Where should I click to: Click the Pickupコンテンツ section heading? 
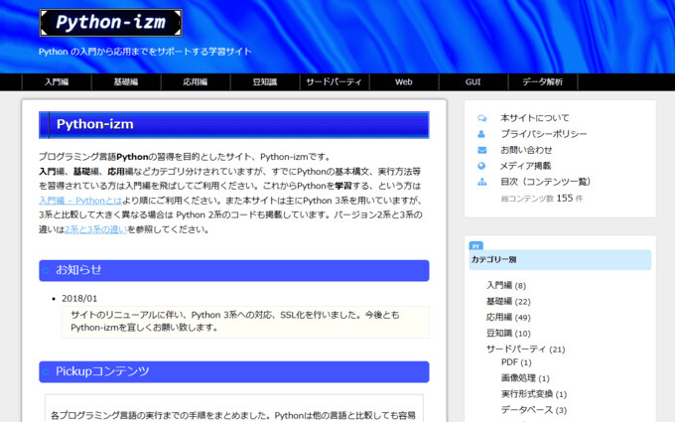234,371
